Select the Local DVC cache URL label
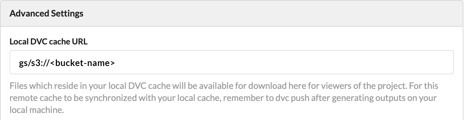The height and width of the screenshot is (120, 464). click(49, 42)
